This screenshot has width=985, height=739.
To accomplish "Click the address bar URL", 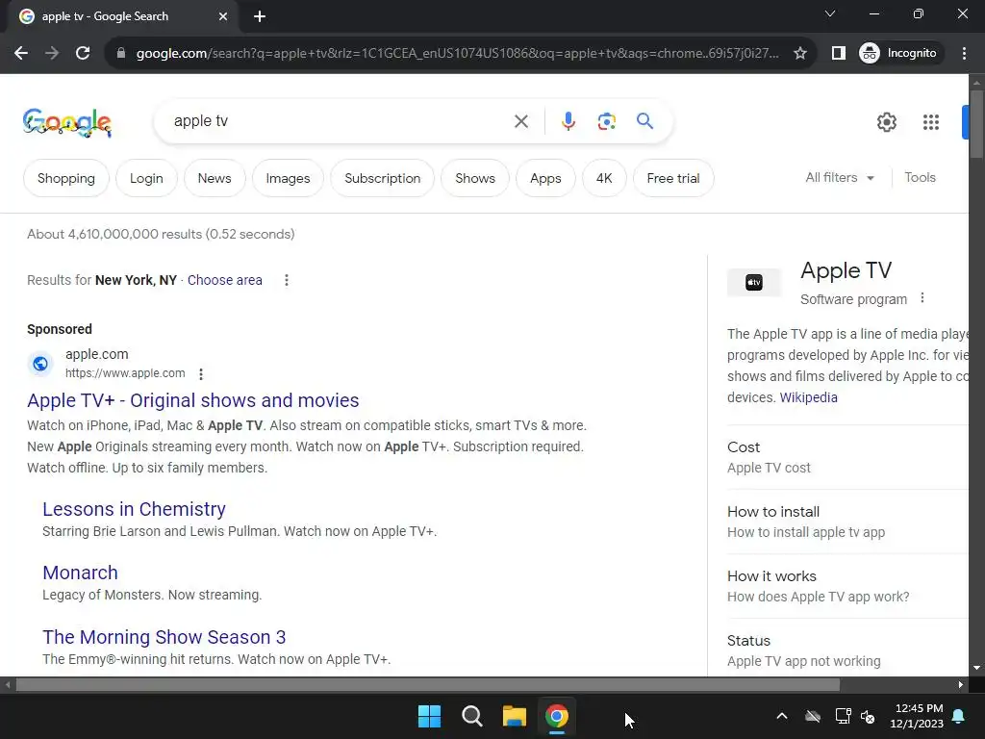I will 457,54.
